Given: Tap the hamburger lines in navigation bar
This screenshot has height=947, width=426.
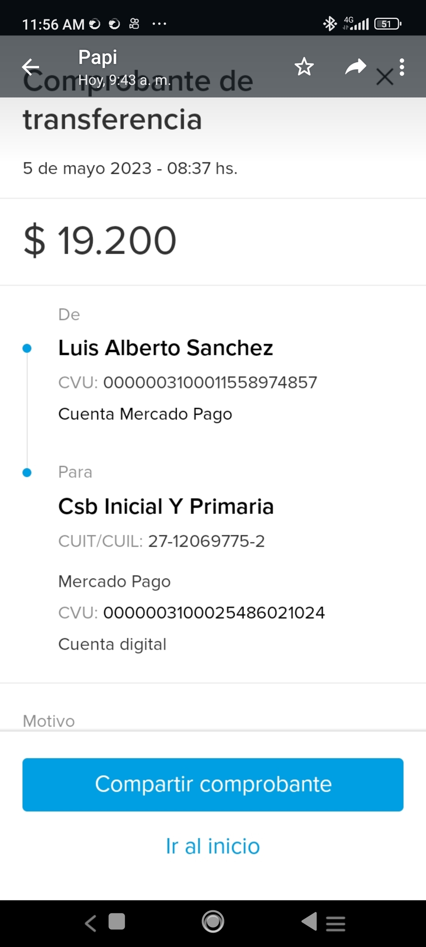Looking at the screenshot, I should pyautogui.click(x=336, y=923).
